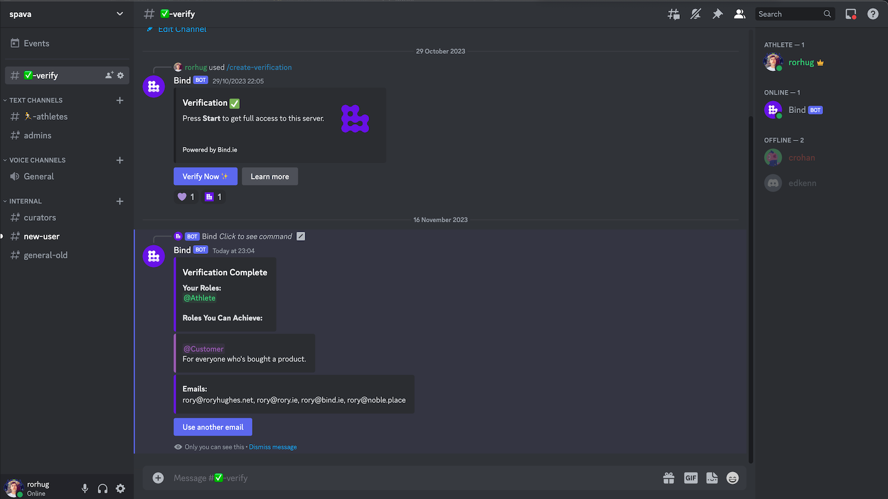The height and width of the screenshot is (499, 888).
Task: Open the new-user channel
Action: [67, 236]
